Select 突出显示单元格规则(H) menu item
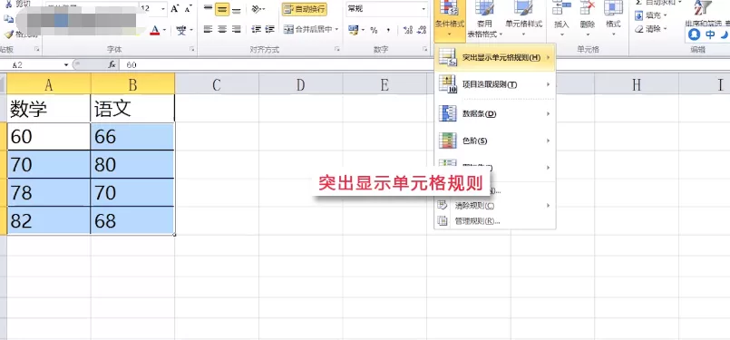This screenshot has width=730, height=340. [495, 58]
